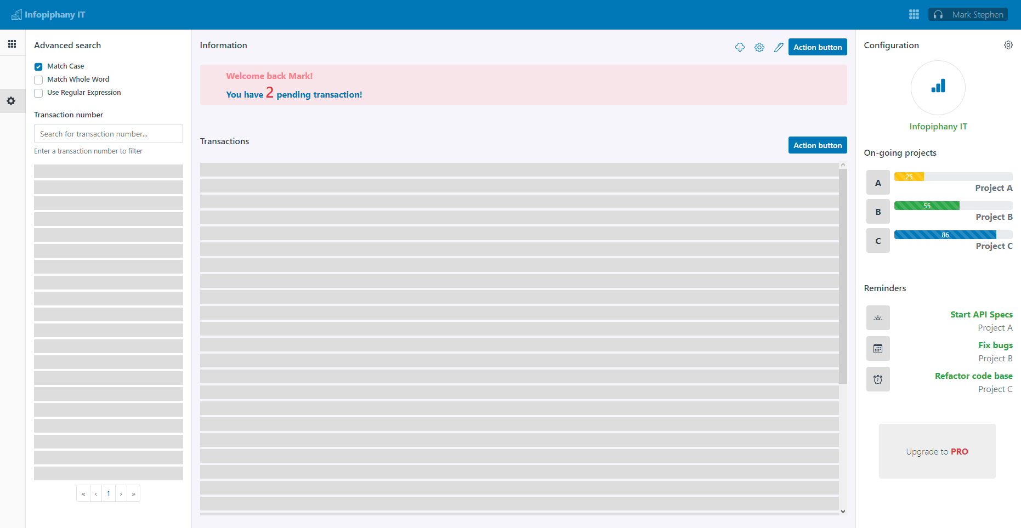Enable Match Whole Word checkbox
Screen dimensions: 1021x528
coord(38,80)
